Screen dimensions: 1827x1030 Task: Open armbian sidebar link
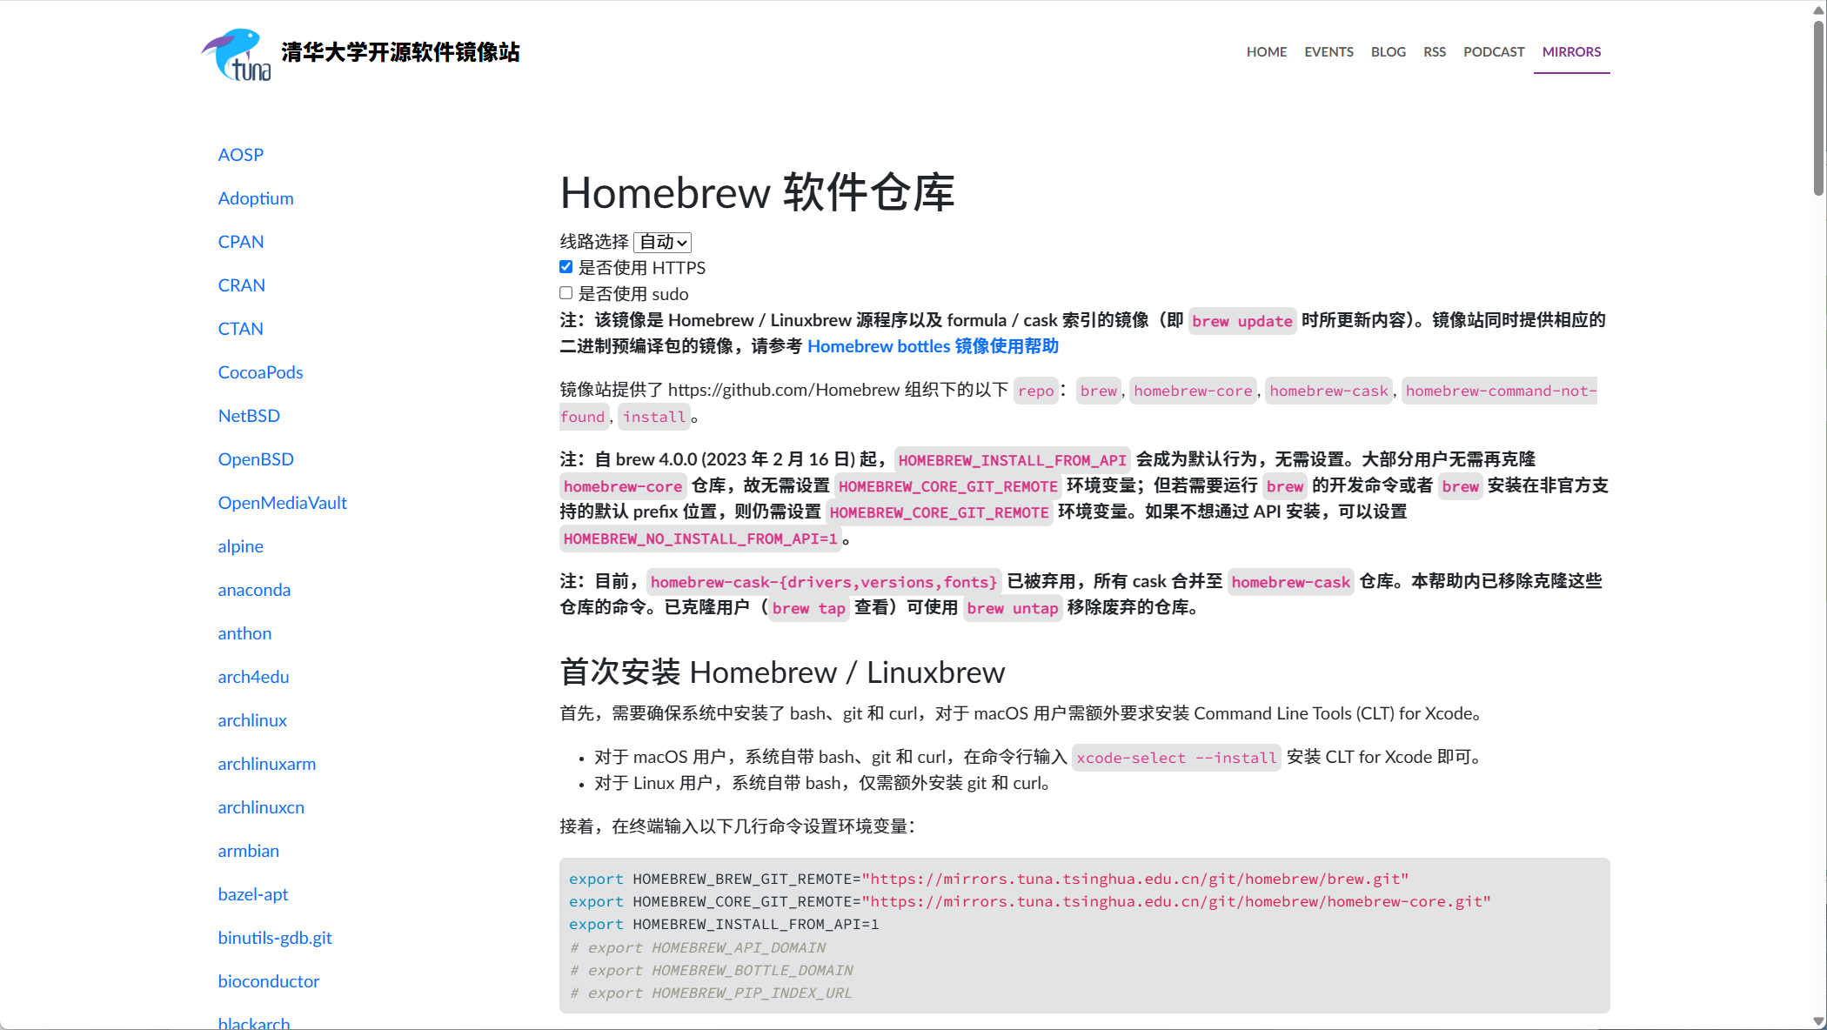[249, 851]
